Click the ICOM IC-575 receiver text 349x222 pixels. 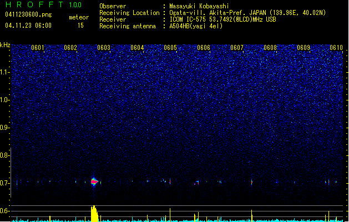(223, 19)
